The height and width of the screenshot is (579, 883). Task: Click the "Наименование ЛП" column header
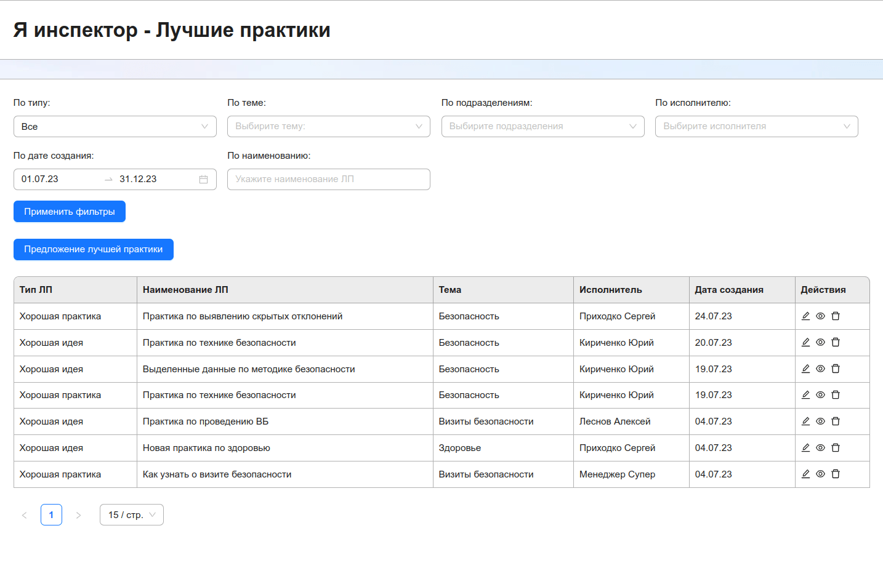(x=285, y=290)
